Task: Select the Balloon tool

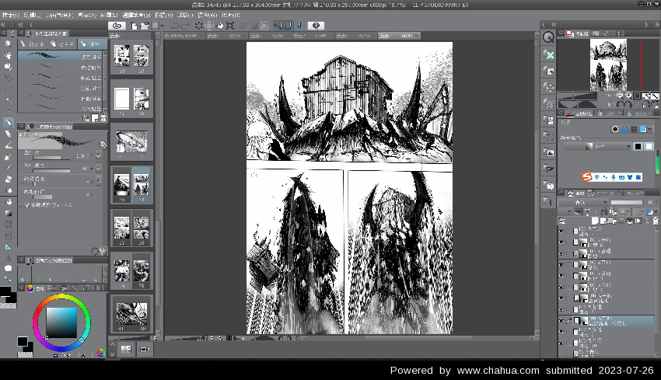Action: point(8,269)
